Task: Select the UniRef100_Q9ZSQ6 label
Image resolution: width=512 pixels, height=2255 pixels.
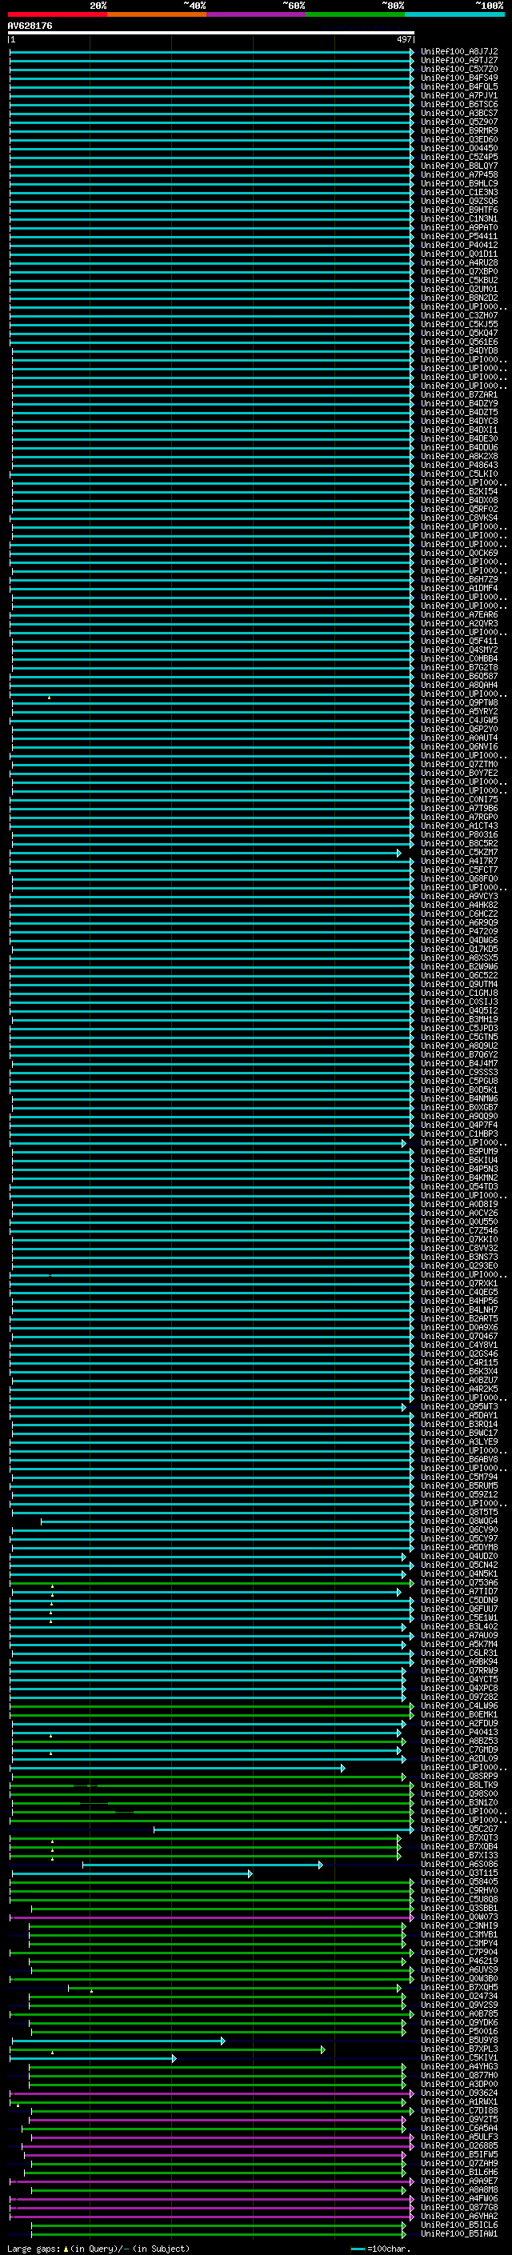Action: pyautogui.click(x=458, y=202)
